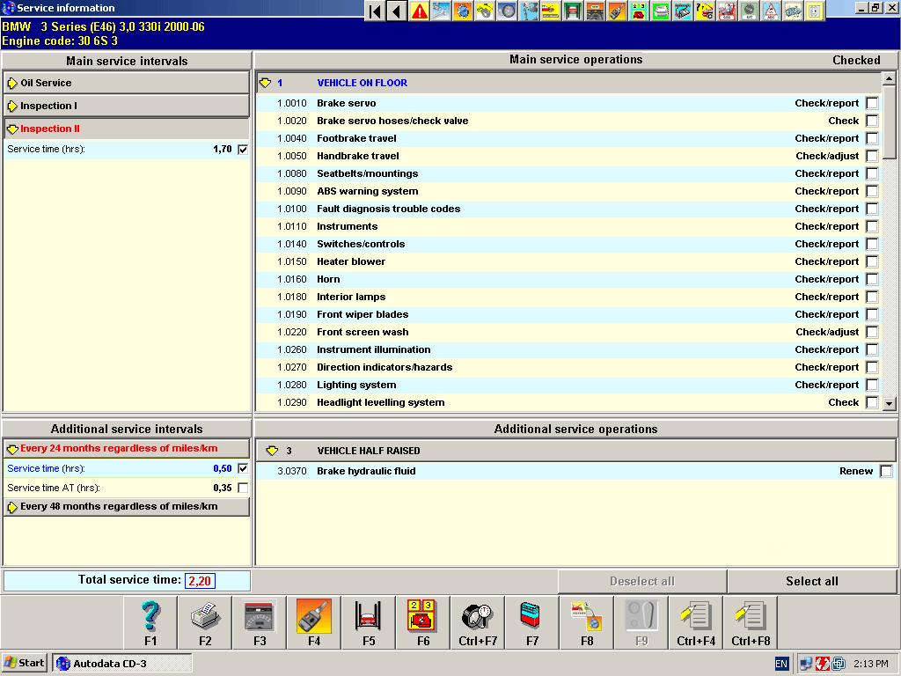The height and width of the screenshot is (676, 901).
Task: Uncheck the 0,50 service time checkbox
Action: [243, 468]
